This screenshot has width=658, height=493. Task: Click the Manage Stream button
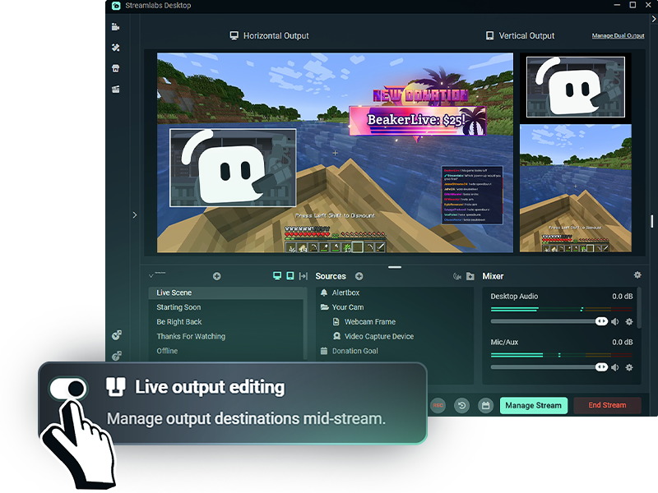click(533, 405)
